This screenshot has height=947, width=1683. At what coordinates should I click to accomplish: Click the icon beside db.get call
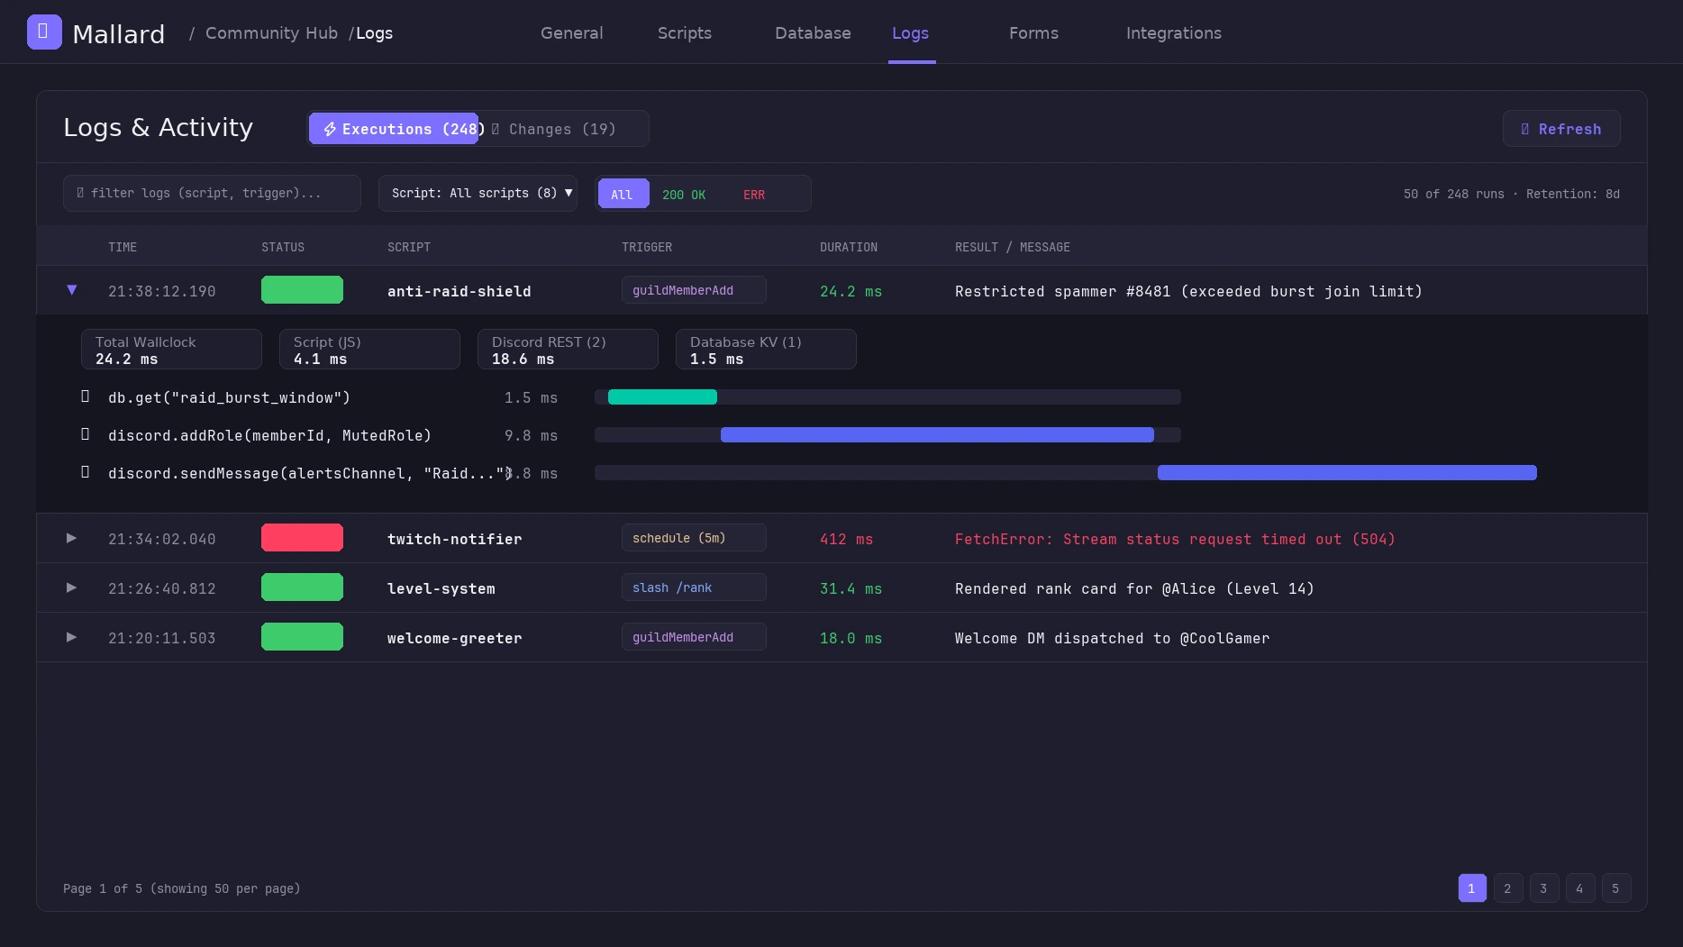coord(86,396)
